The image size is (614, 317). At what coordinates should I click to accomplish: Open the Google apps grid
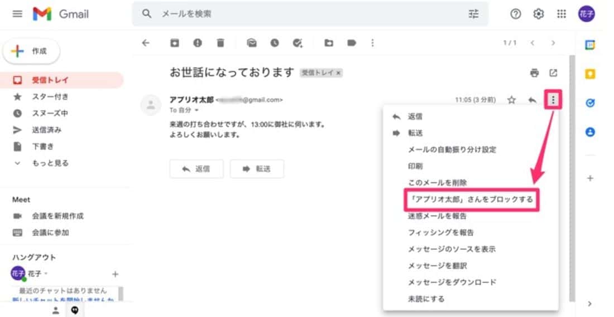(562, 14)
